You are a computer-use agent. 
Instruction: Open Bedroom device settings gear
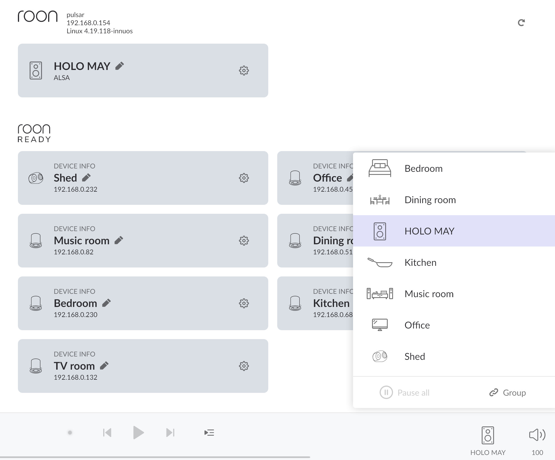[x=244, y=303]
